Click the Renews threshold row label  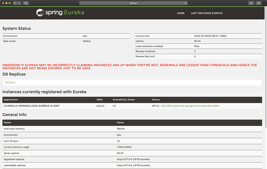[145, 52]
